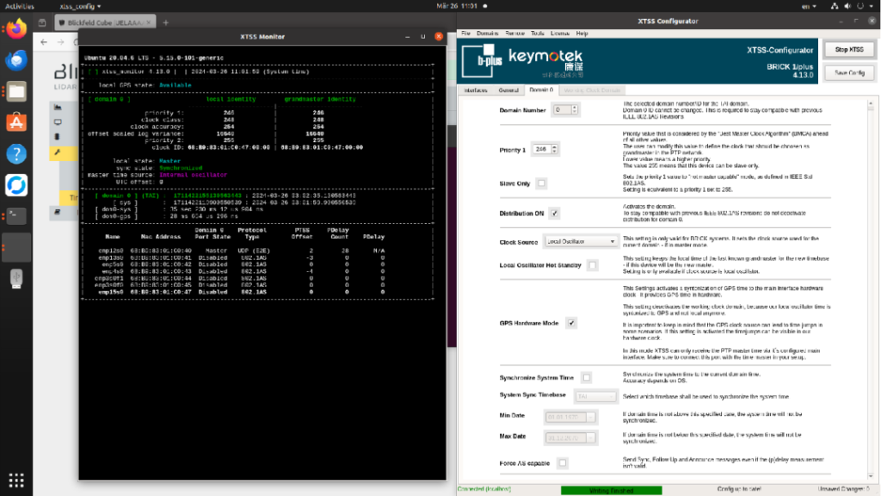Screen dimensions: 881x496
Task: Open the Terminal from the dock
Action: tap(16, 216)
